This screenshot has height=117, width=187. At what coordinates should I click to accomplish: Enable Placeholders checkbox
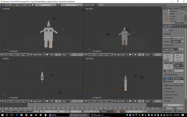point(165,111)
